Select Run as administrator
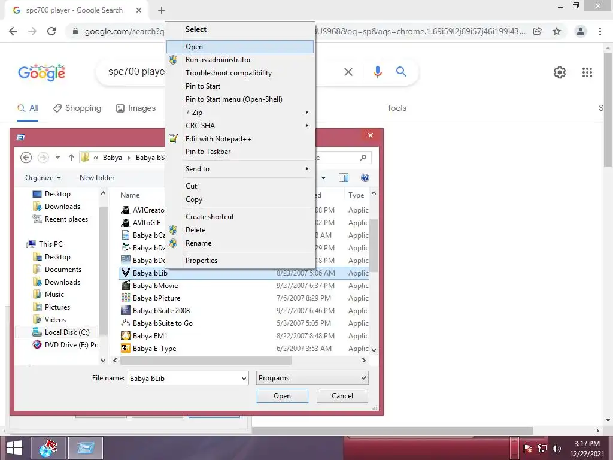Viewport: 613px width, 460px height. [239, 60]
